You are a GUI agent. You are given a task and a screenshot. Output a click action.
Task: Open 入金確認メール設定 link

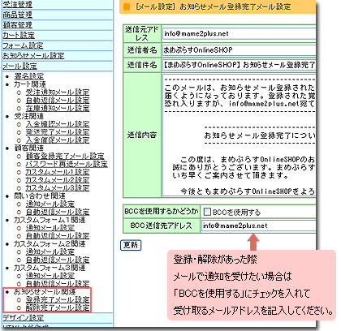coord(58,124)
